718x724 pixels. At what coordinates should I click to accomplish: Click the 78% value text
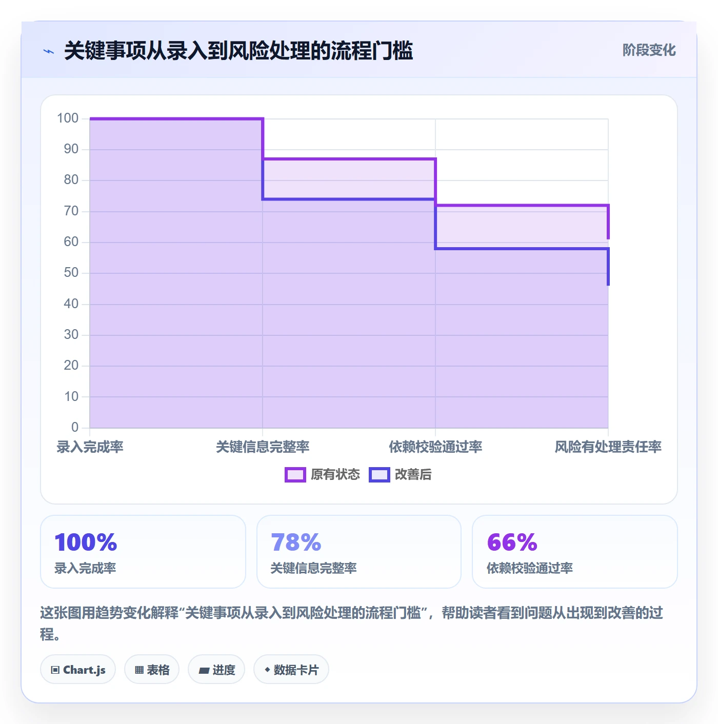[x=296, y=542]
